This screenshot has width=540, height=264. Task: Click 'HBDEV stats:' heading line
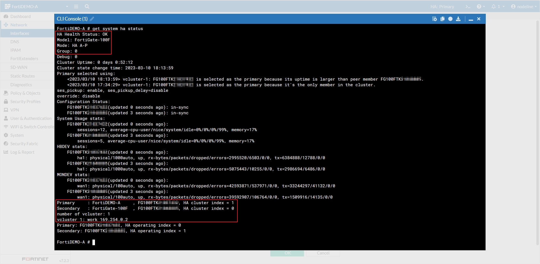point(72,147)
